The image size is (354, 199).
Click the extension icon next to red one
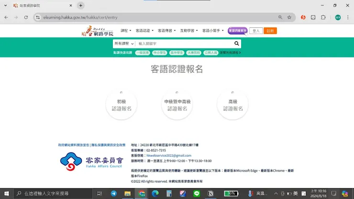click(313, 17)
